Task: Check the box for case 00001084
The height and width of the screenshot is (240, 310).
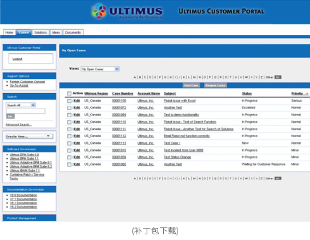Action: coord(69,115)
